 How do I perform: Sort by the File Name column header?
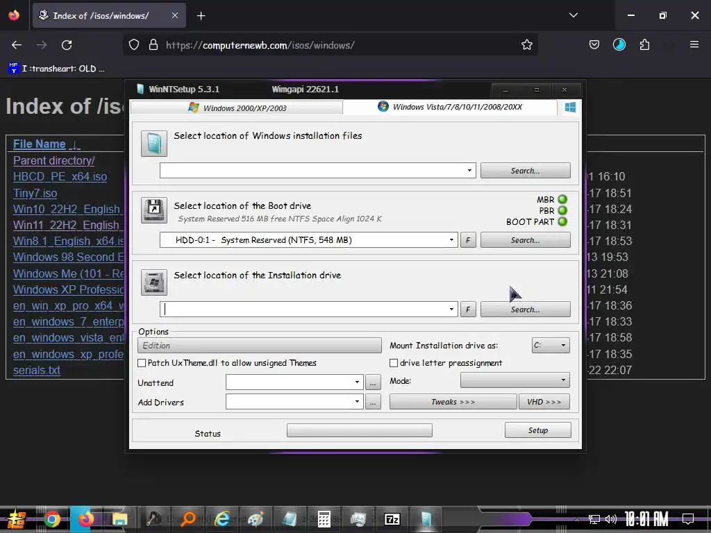coord(40,144)
